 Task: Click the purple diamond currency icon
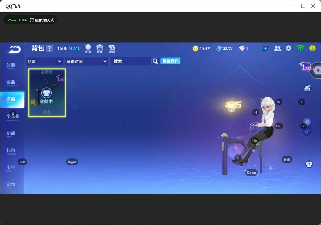[242, 48]
